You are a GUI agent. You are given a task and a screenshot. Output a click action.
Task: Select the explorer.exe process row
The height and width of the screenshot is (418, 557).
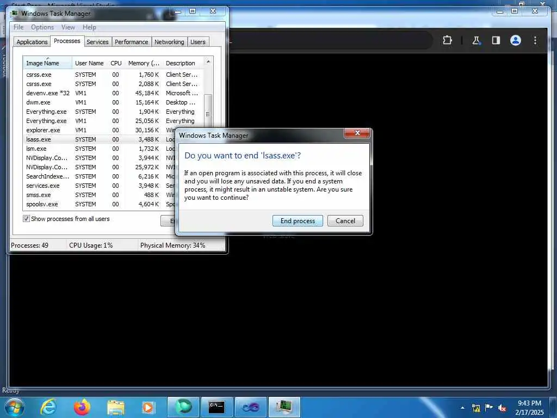100,130
